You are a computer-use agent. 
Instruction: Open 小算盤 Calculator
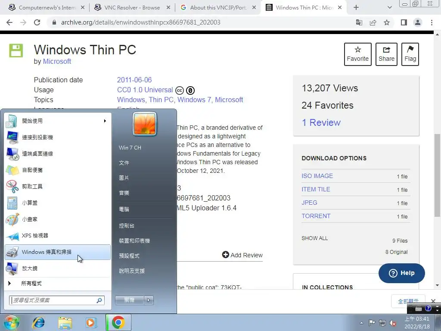click(58, 203)
